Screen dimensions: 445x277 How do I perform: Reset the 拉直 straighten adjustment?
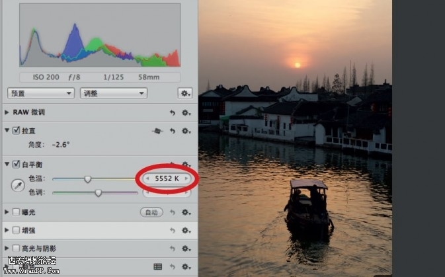(x=173, y=131)
